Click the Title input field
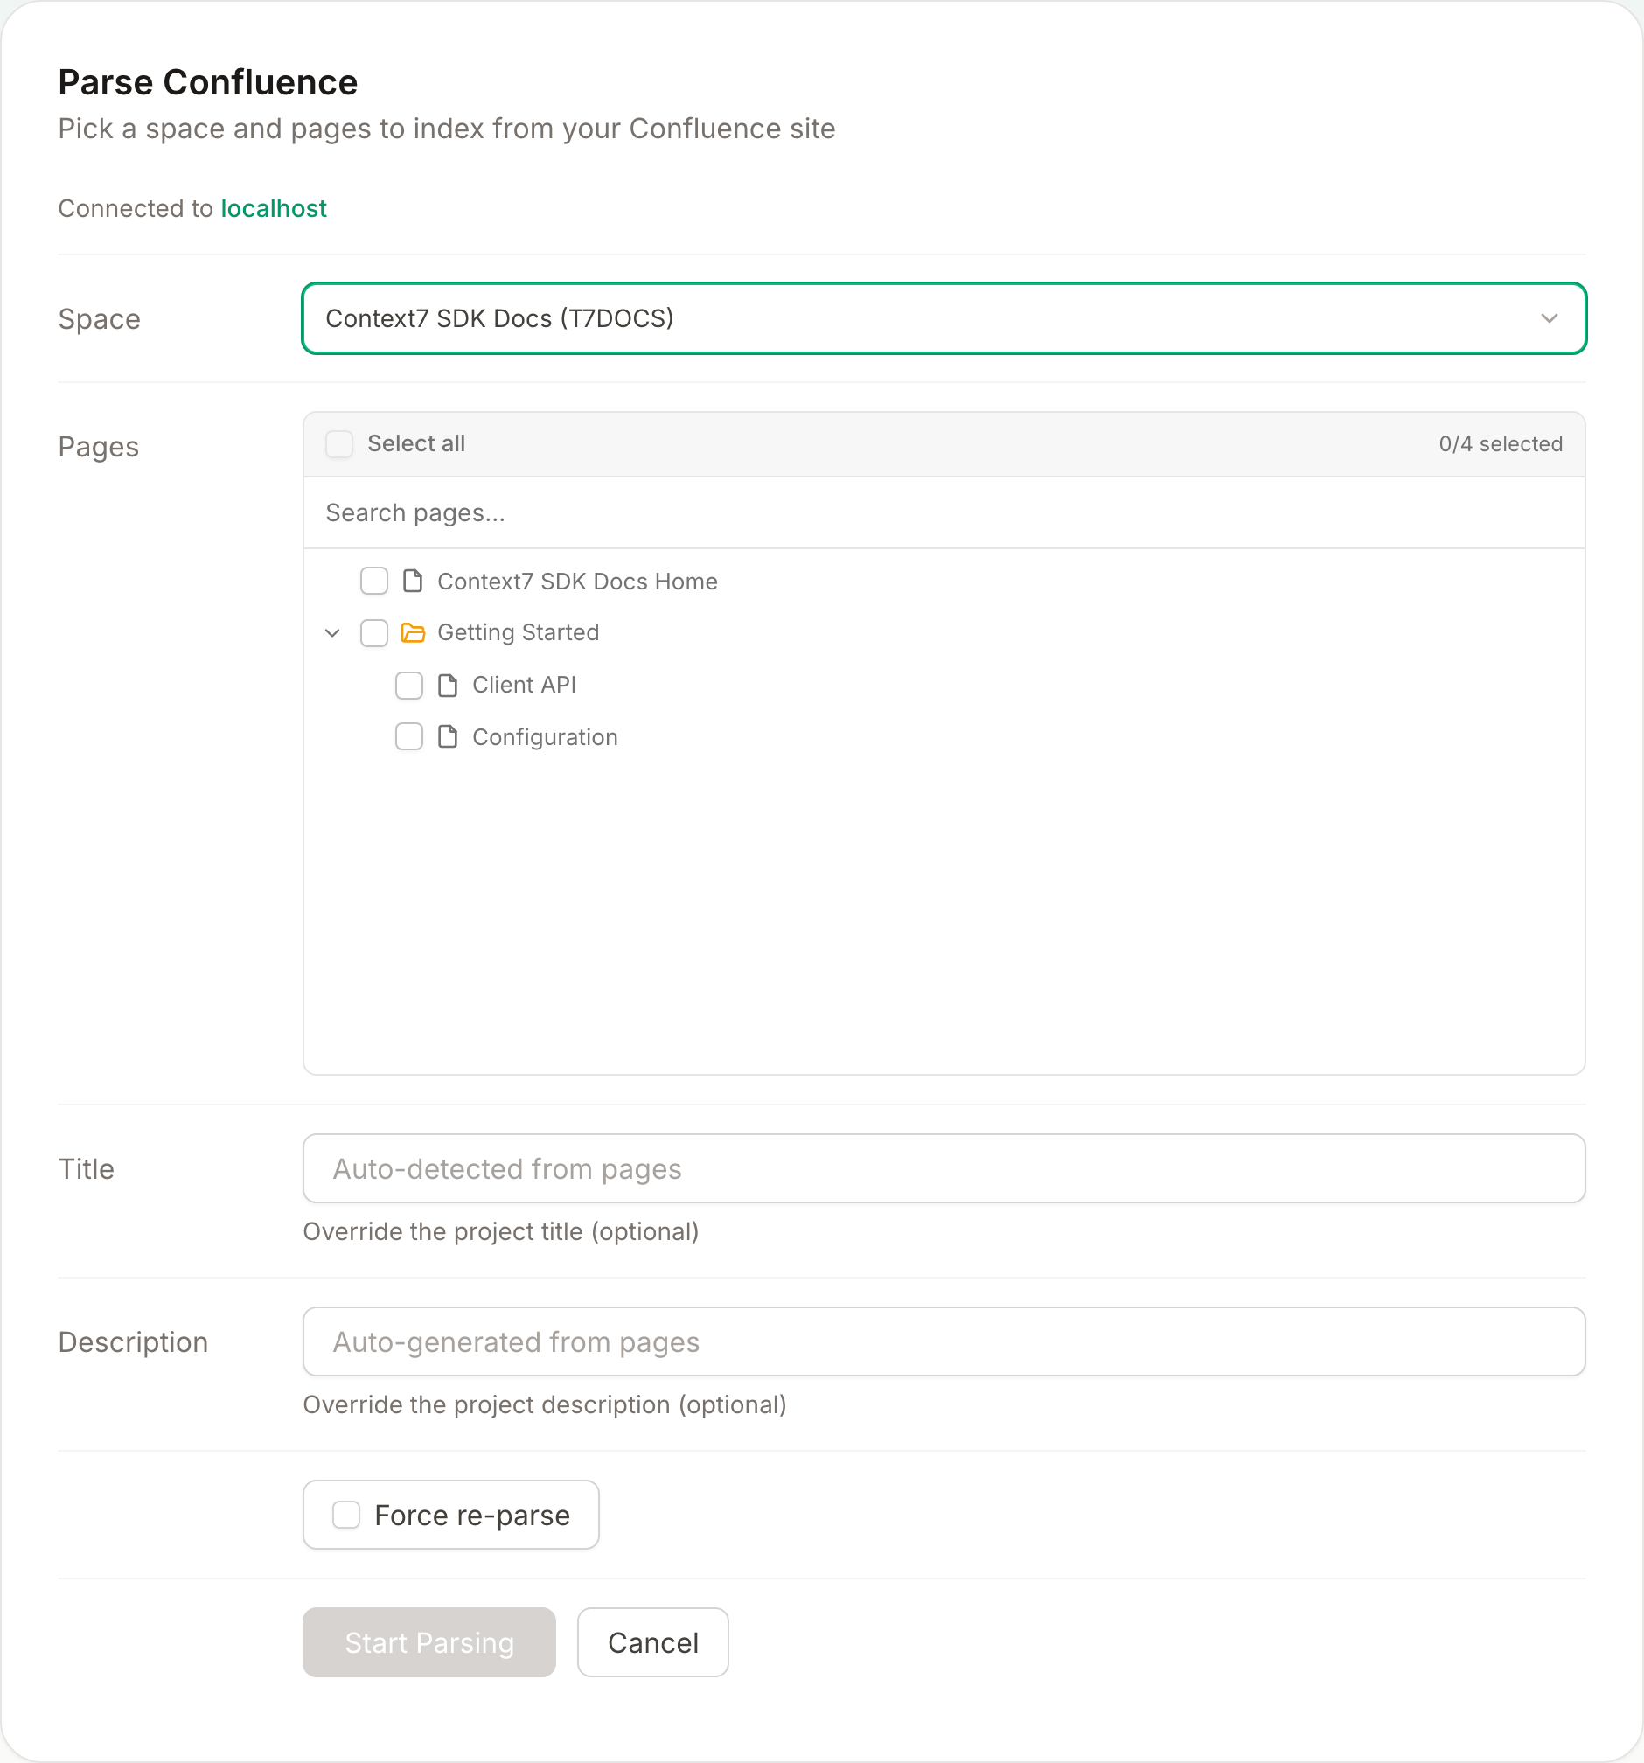The image size is (1644, 1763). point(944,1168)
